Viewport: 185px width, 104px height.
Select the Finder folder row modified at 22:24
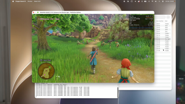click(x=163, y=49)
